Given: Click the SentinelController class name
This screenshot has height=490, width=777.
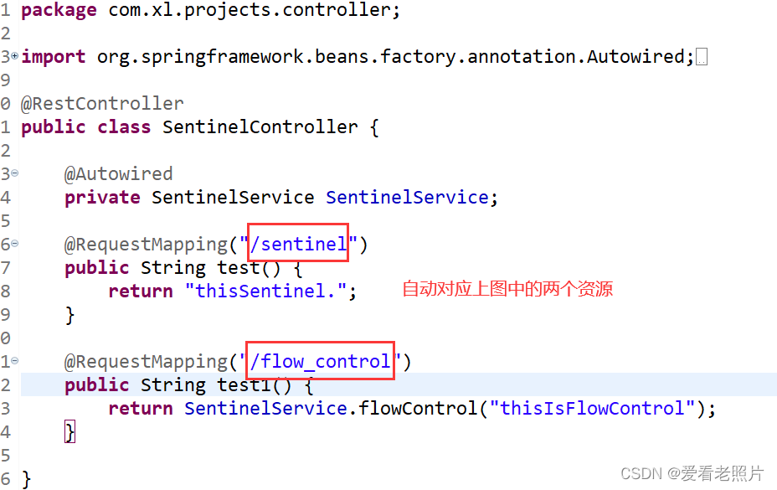Looking at the screenshot, I should click(x=260, y=127).
